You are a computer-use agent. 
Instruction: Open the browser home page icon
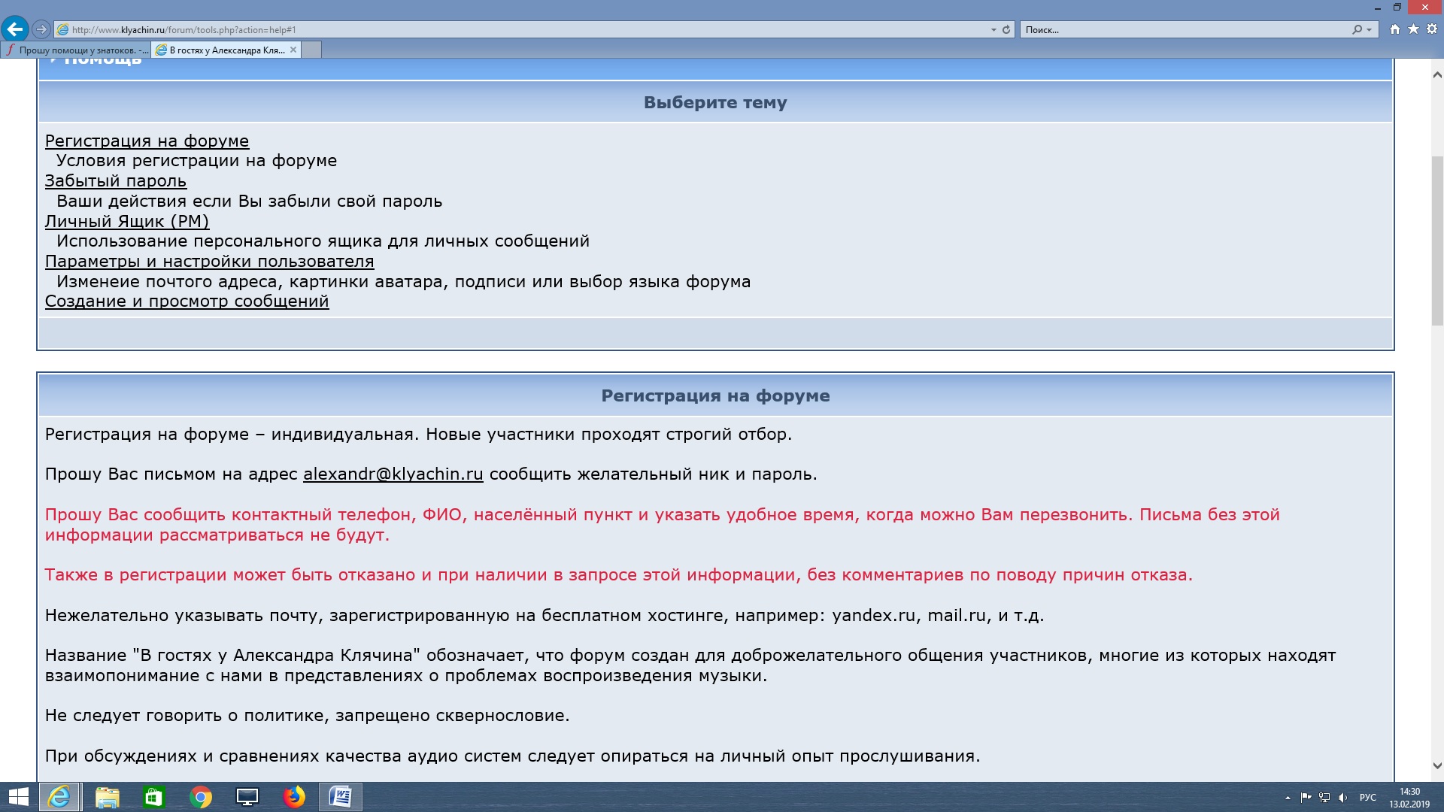1395,29
